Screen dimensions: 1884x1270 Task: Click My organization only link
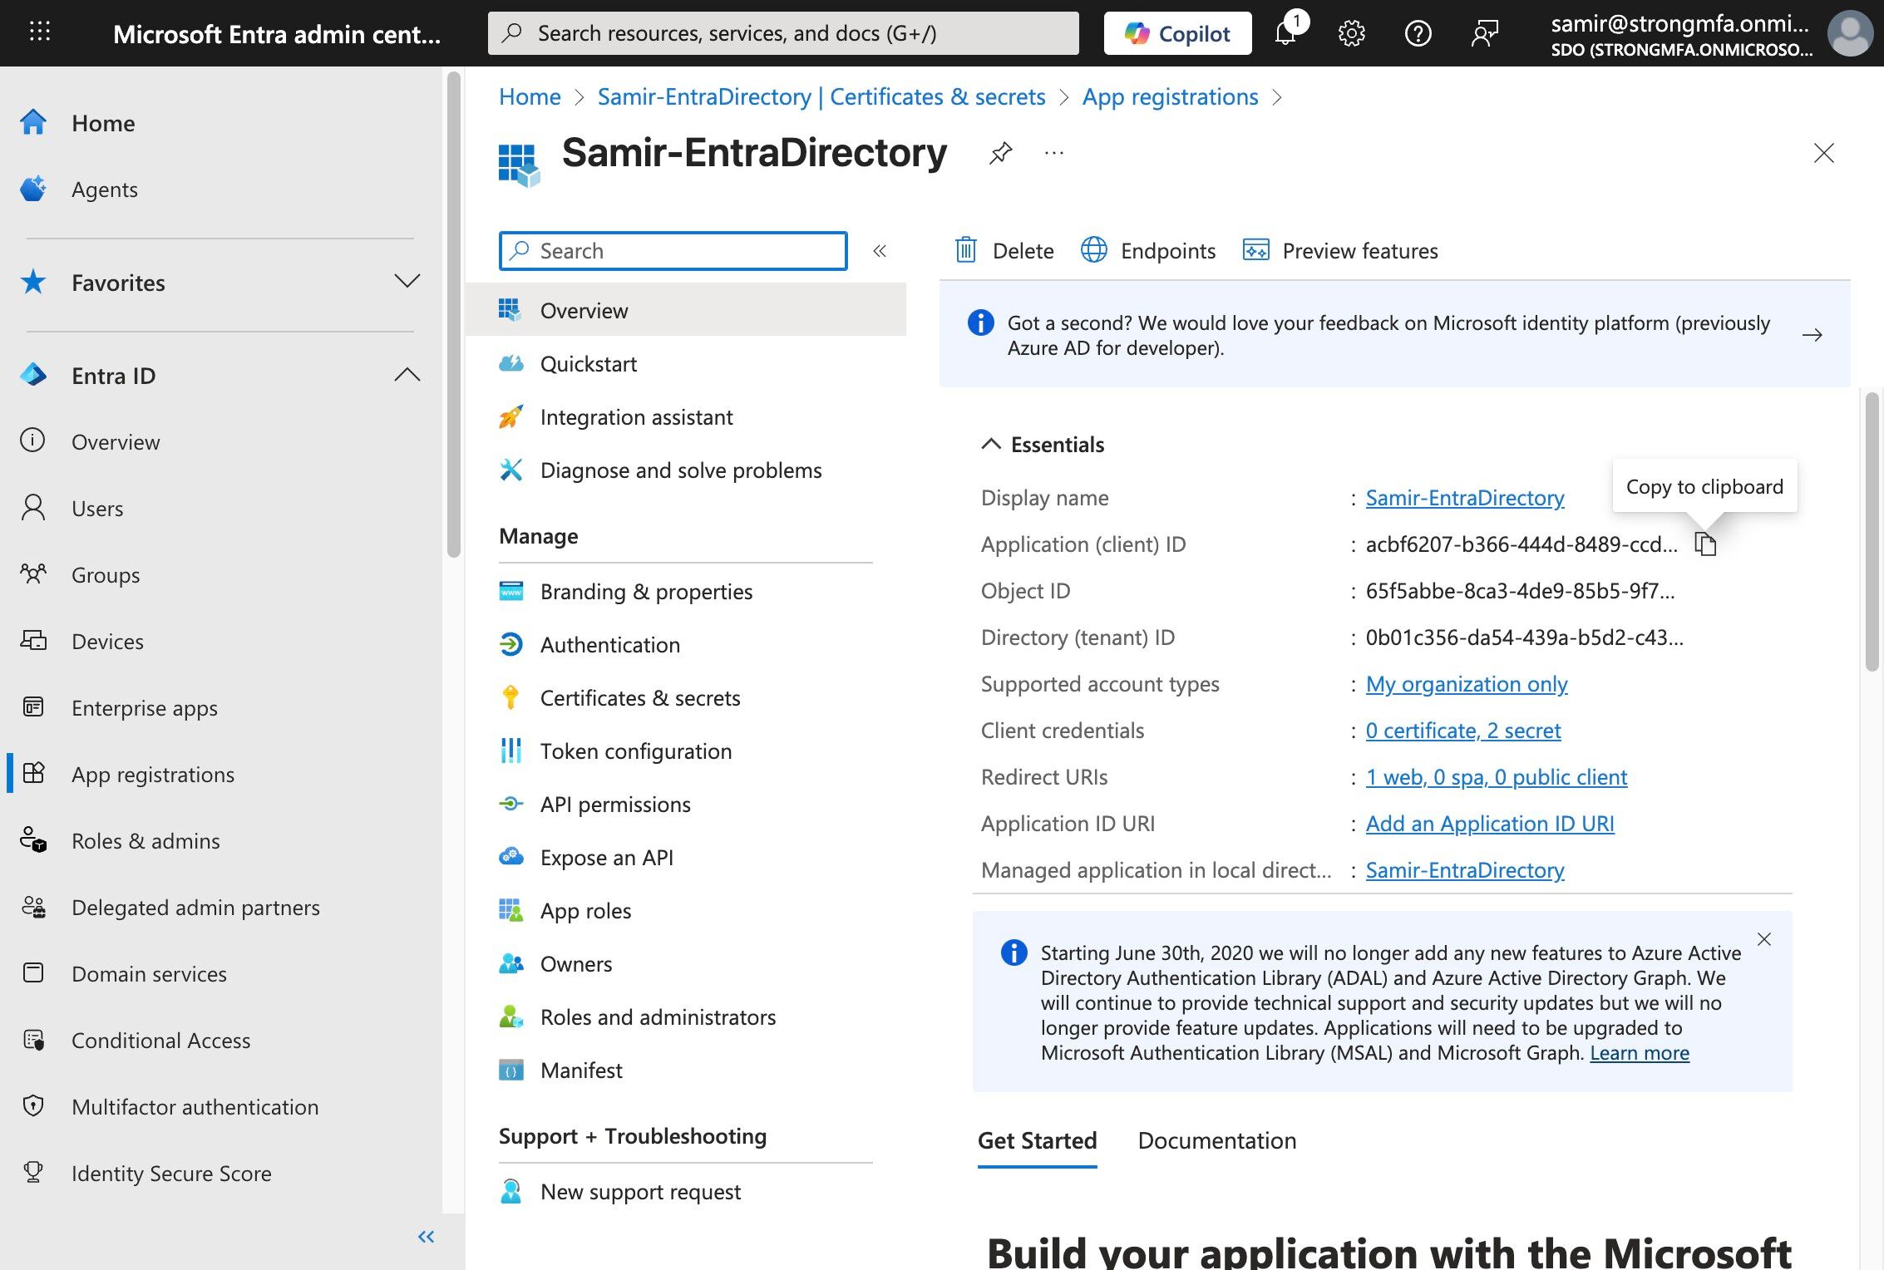point(1467,684)
